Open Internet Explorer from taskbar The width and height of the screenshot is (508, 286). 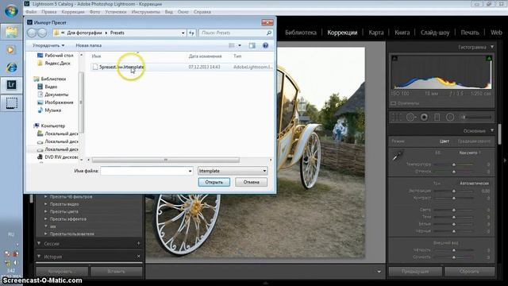point(11,68)
